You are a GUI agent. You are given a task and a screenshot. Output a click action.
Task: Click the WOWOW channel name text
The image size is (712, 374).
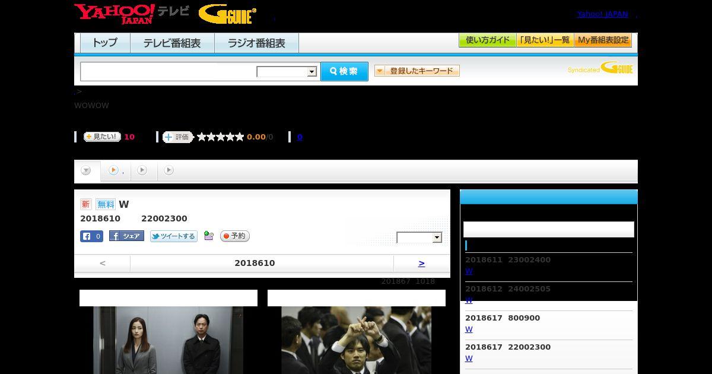click(x=91, y=106)
